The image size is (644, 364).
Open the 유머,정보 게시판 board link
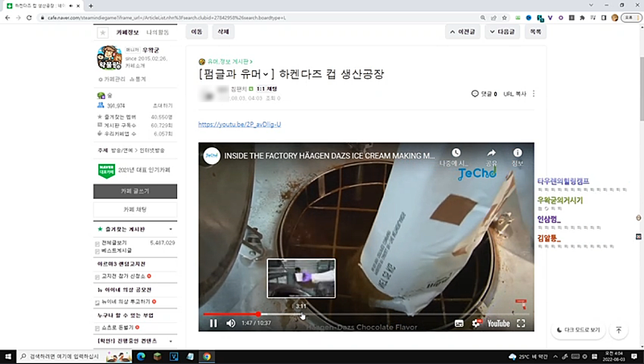pos(229,61)
